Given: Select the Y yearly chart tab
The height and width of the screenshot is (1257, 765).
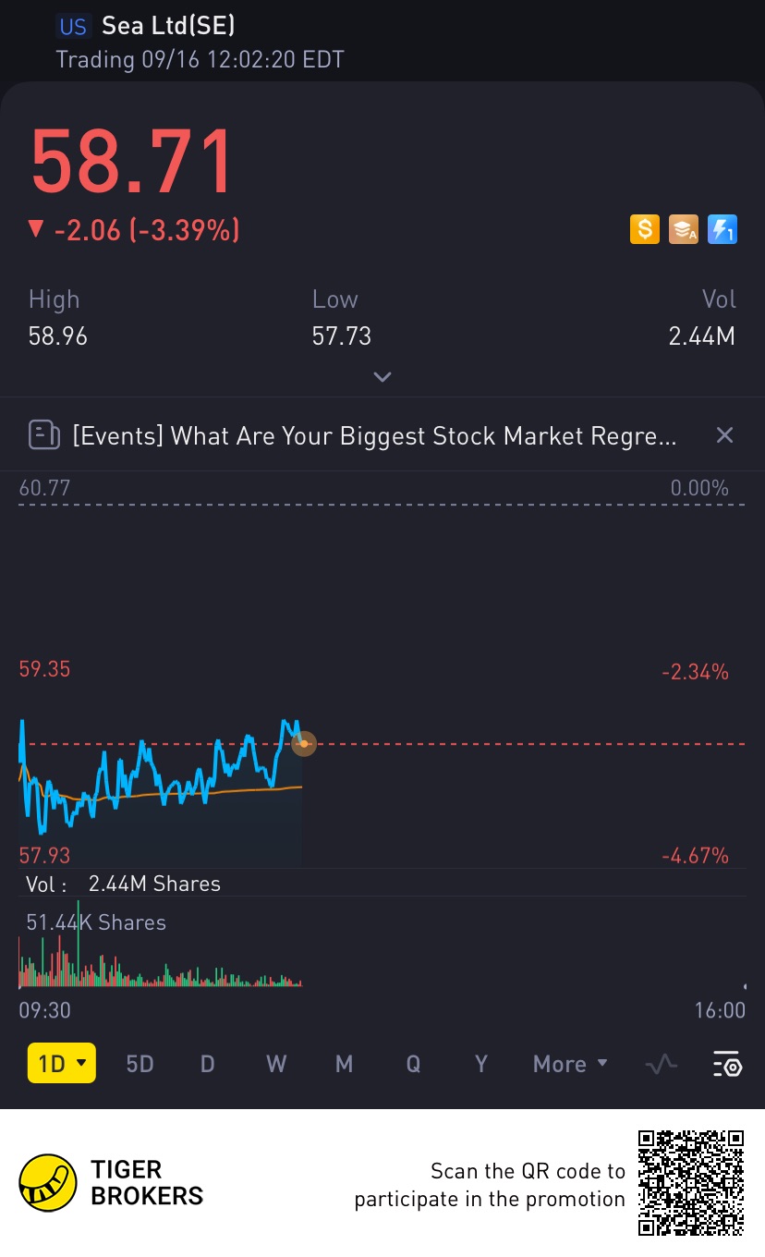Looking at the screenshot, I should pos(480,1064).
